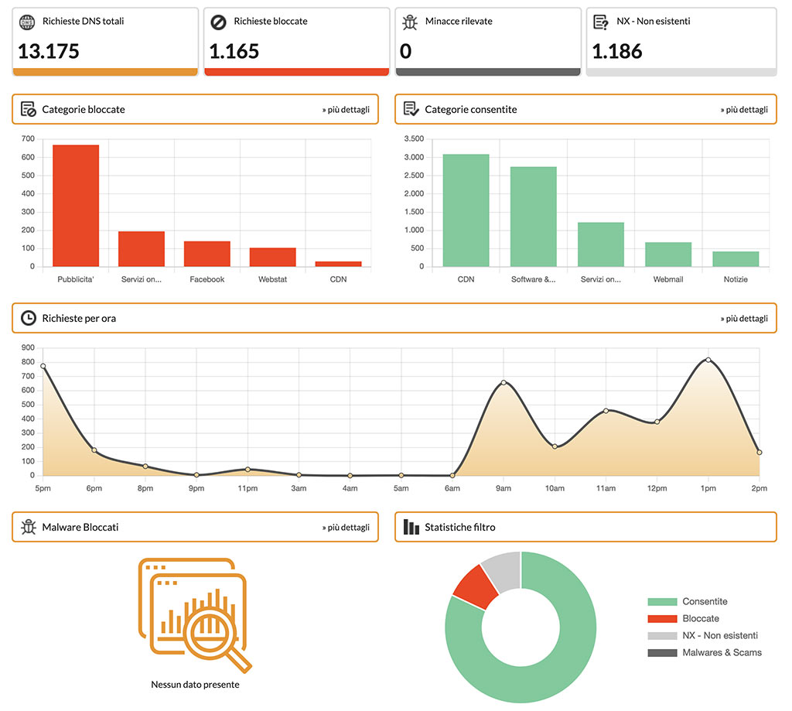Click the 11pm data point on hourly chart

(x=247, y=470)
